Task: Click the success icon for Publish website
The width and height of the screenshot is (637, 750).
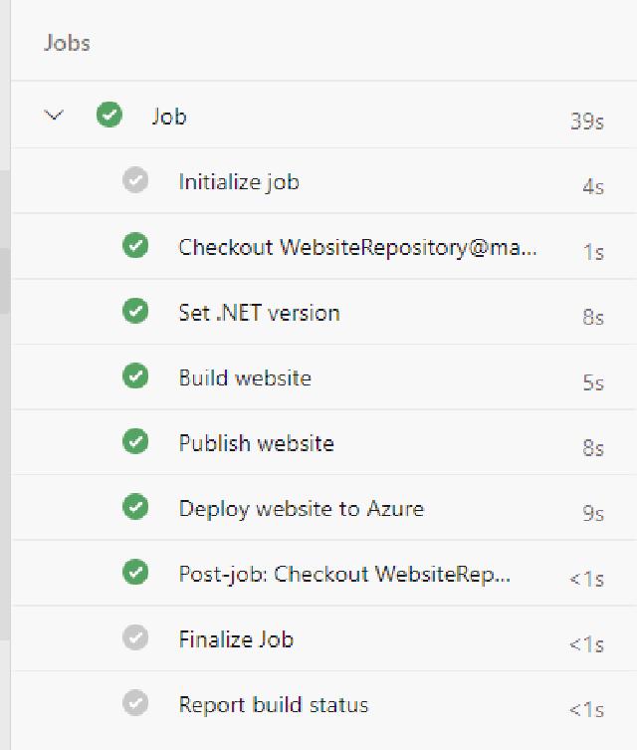Action: pyautogui.click(x=135, y=442)
